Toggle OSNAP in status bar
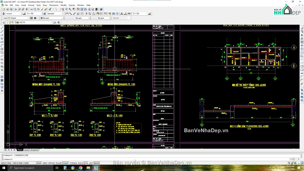 pos(66,163)
